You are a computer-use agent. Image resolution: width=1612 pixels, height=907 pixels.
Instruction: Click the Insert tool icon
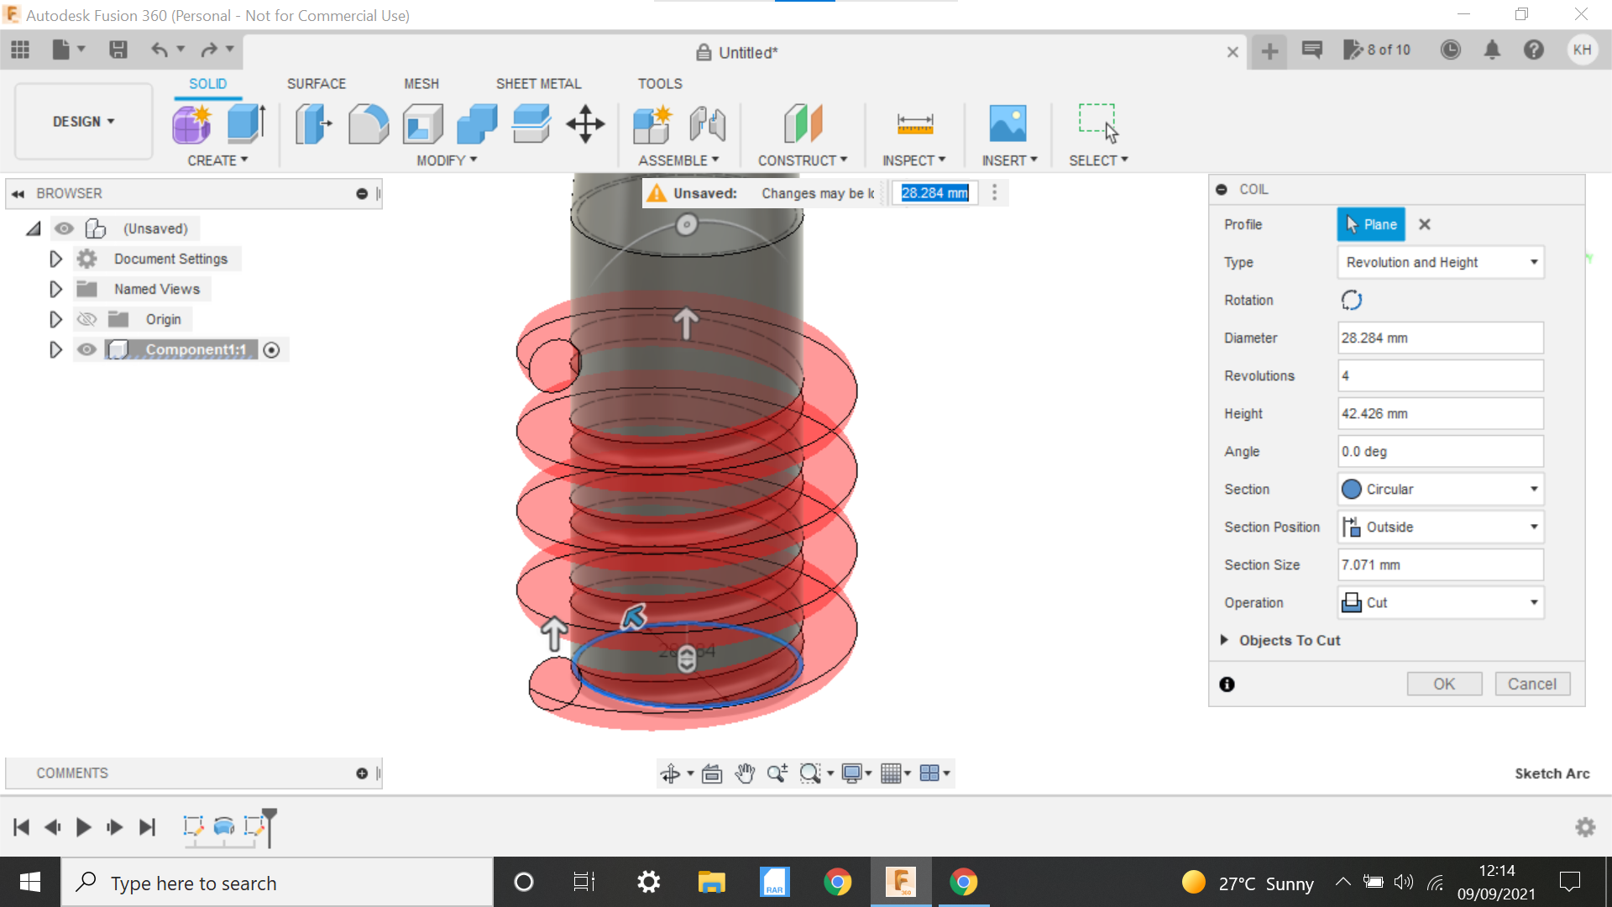pos(1007,122)
